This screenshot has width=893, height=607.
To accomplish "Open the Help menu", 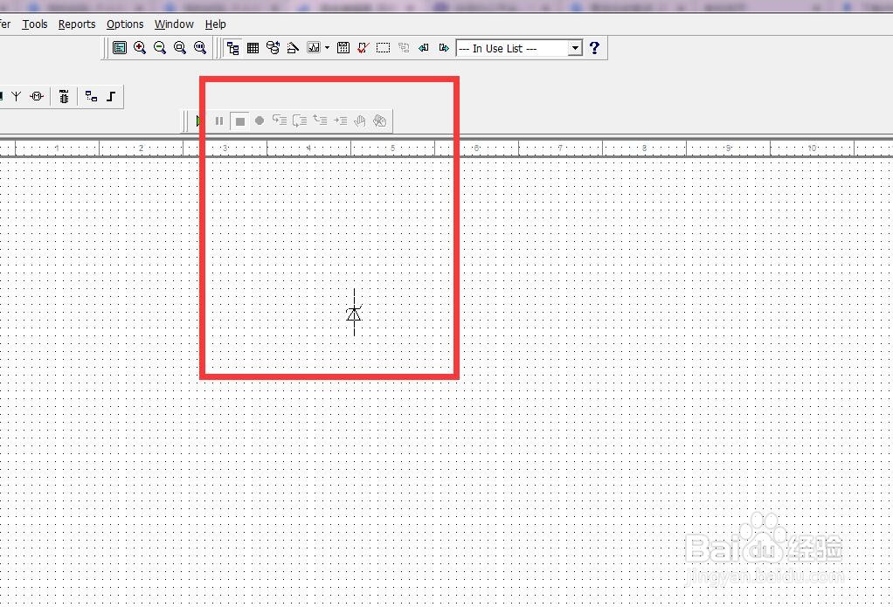I will (215, 24).
